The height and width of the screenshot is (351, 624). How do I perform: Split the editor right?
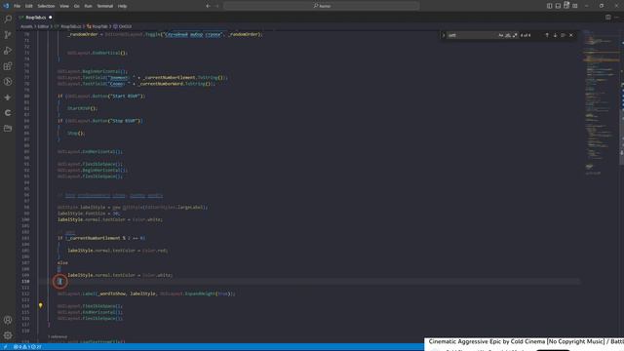(608, 18)
